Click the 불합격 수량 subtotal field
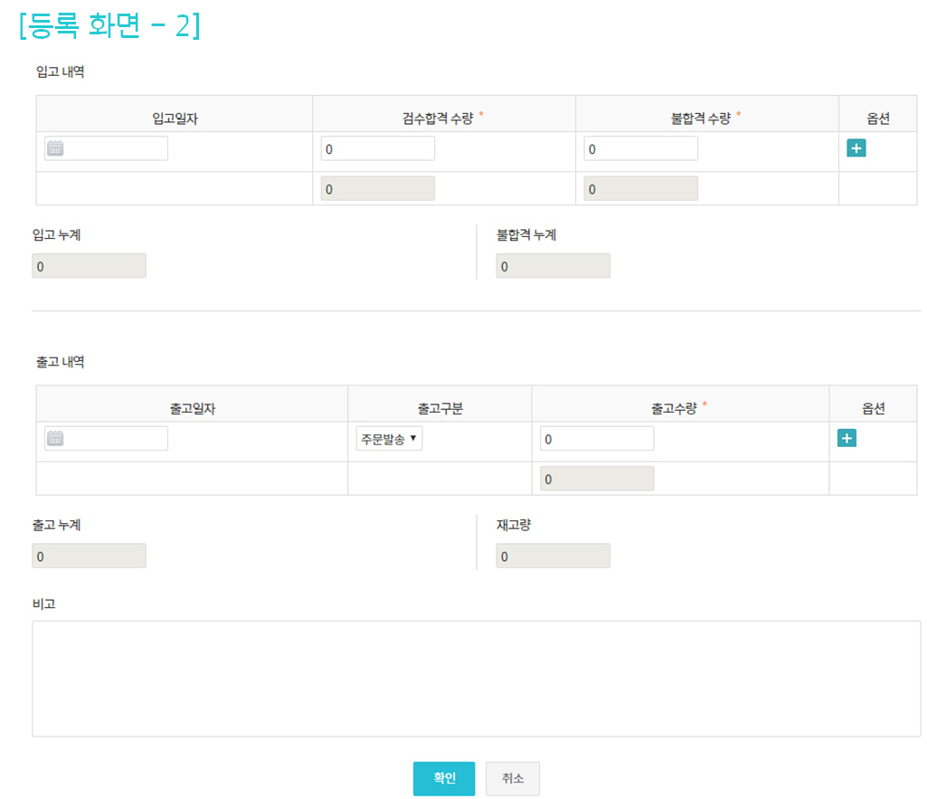This screenshot has height=799, width=927. (x=640, y=188)
